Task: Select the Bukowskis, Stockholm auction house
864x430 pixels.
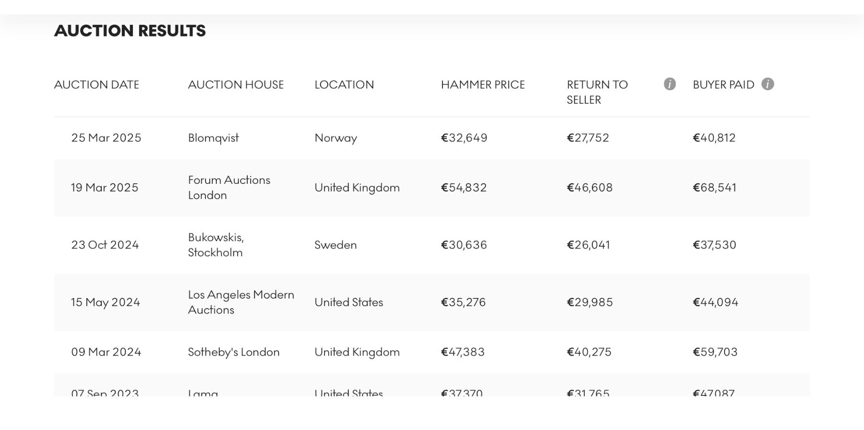Action: pos(216,245)
